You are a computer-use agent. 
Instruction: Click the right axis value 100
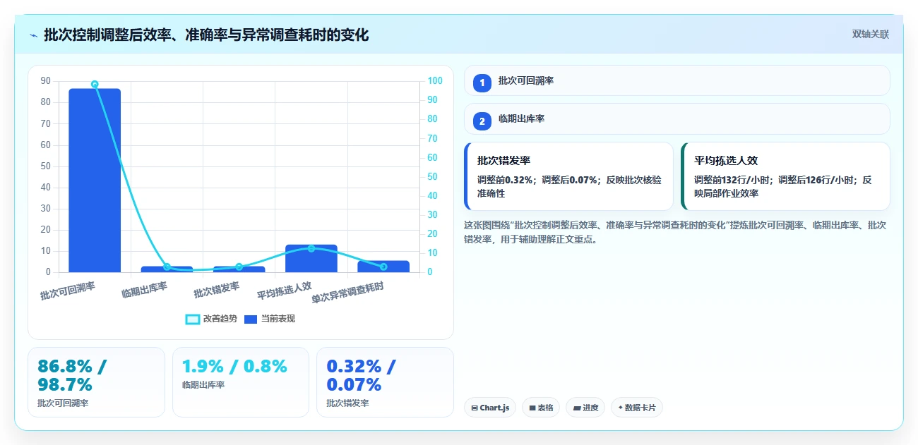pyautogui.click(x=436, y=81)
